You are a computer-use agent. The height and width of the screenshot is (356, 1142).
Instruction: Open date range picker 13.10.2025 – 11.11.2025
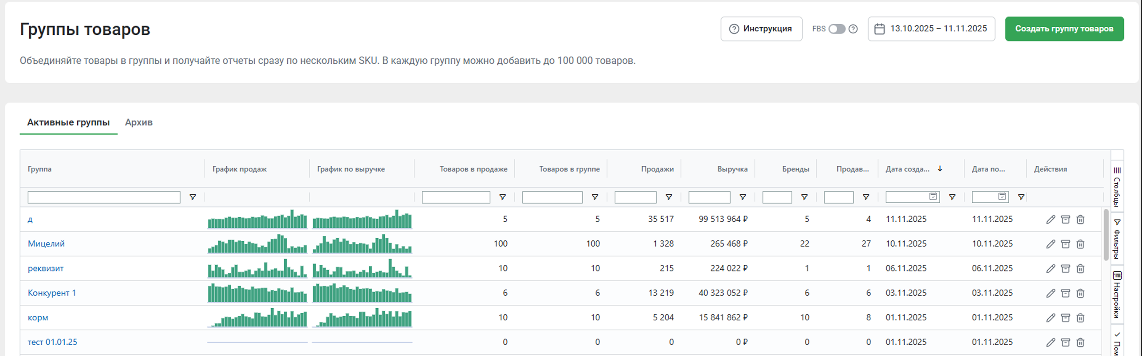click(931, 29)
